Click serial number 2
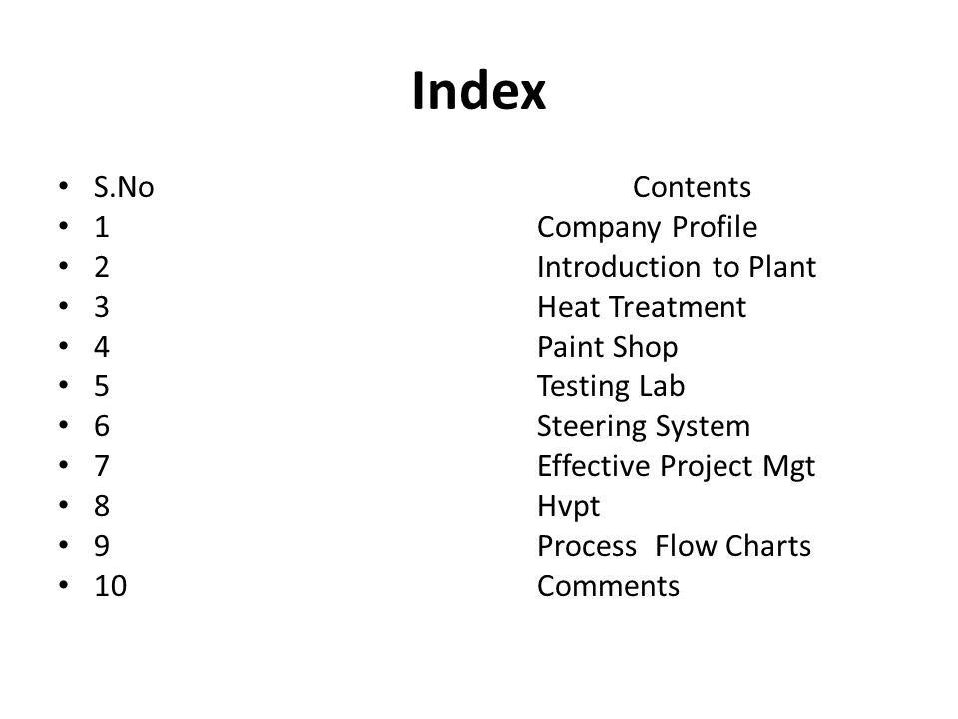This screenshot has width=958, height=719. click(x=102, y=268)
